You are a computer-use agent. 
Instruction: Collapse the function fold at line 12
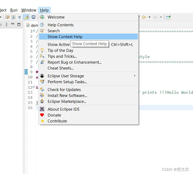(x=34, y=87)
